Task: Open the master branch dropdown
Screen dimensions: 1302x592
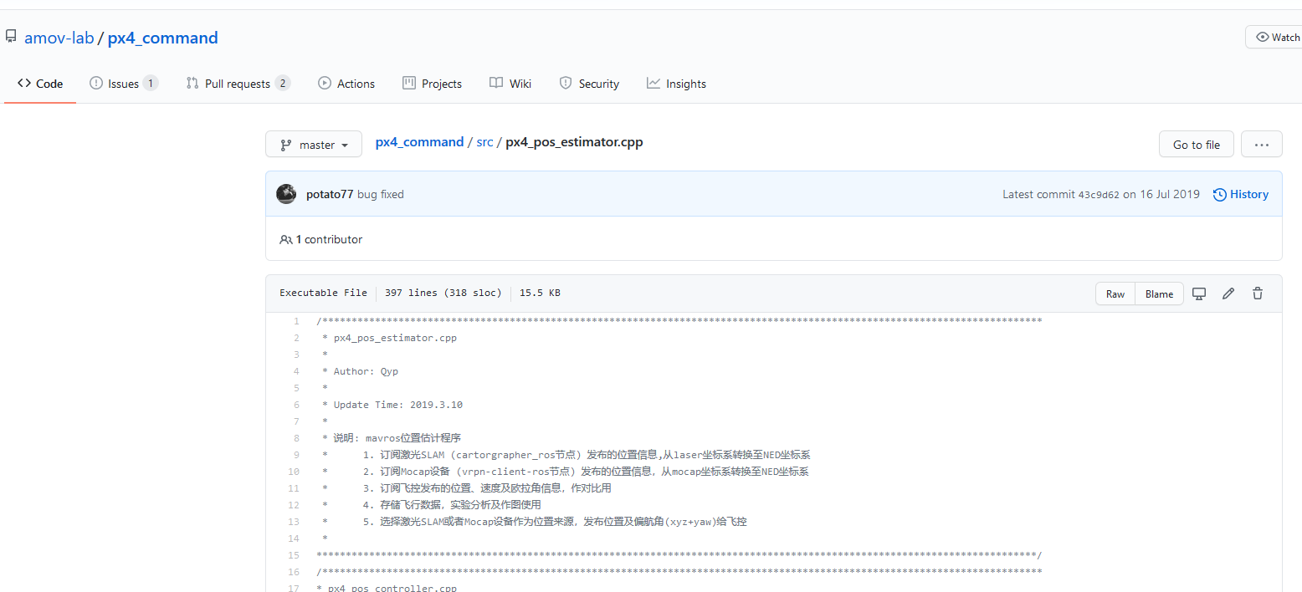Action: [x=314, y=145]
